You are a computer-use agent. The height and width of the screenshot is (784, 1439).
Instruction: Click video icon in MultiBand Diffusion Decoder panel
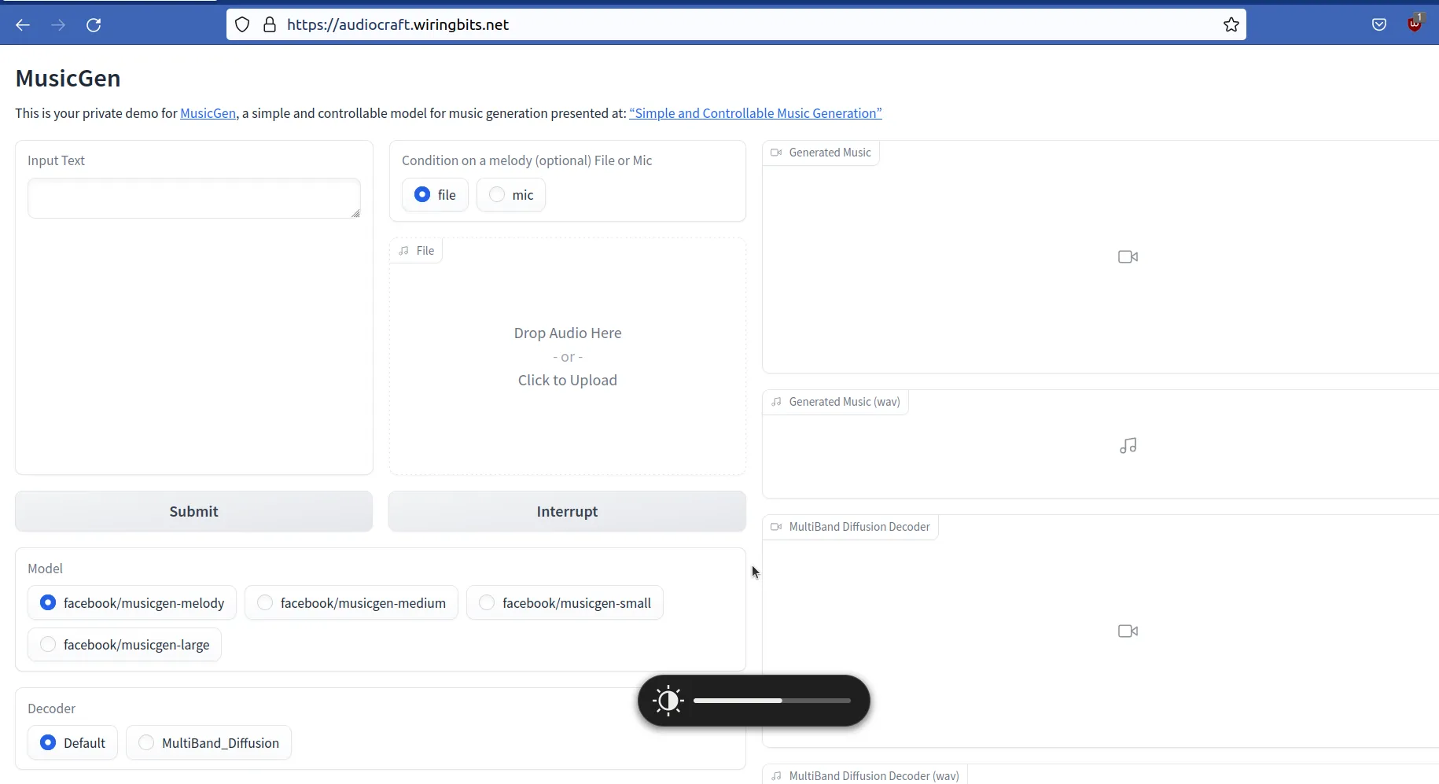tap(1128, 631)
